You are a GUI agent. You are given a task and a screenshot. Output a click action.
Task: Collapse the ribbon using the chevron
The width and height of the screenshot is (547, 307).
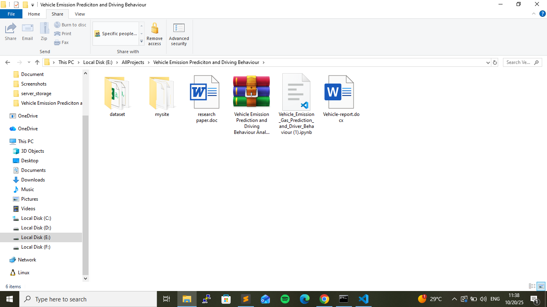click(533, 14)
